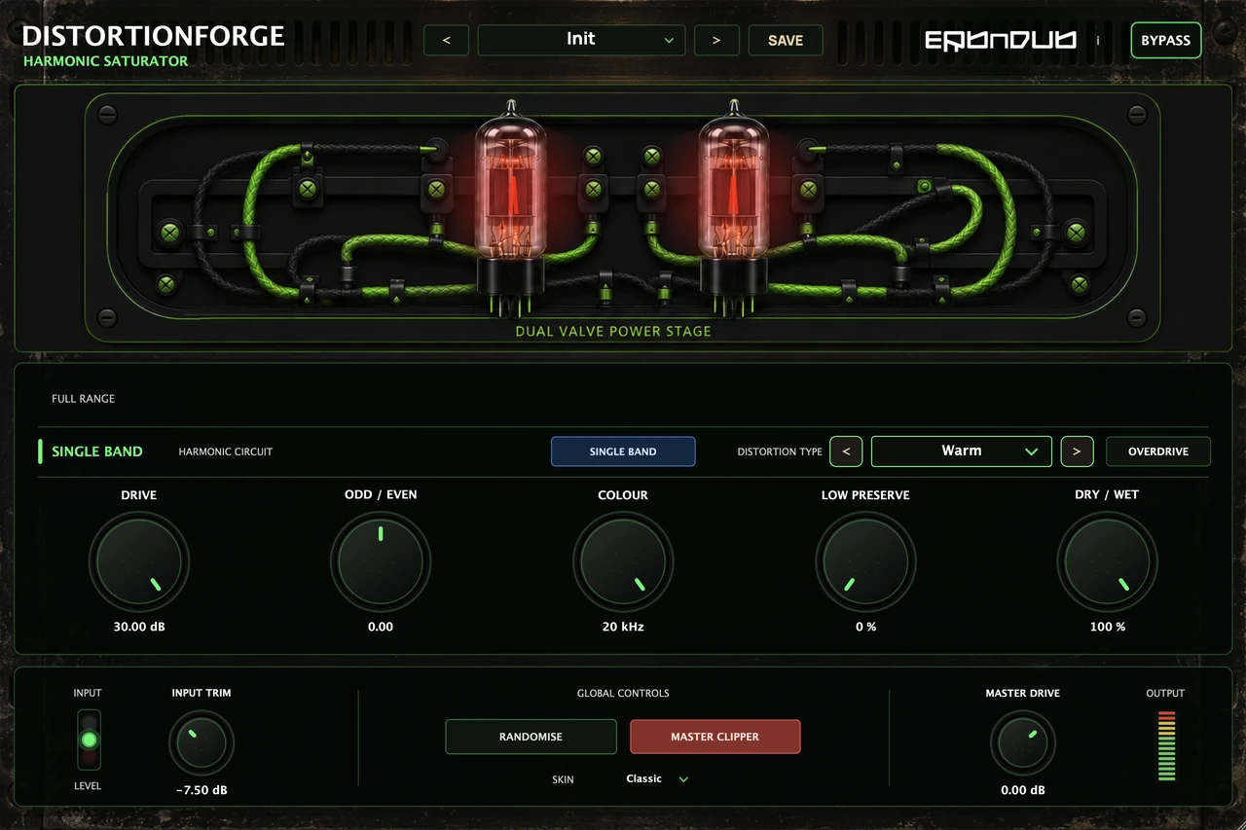Click the 20 kHz colour value
Image resolution: width=1246 pixels, height=830 pixels.
click(x=623, y=627)
